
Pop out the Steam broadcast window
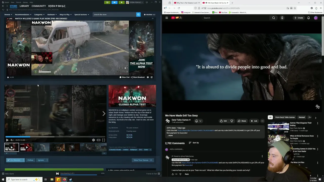pyautogui.click(x=152, y=77)
